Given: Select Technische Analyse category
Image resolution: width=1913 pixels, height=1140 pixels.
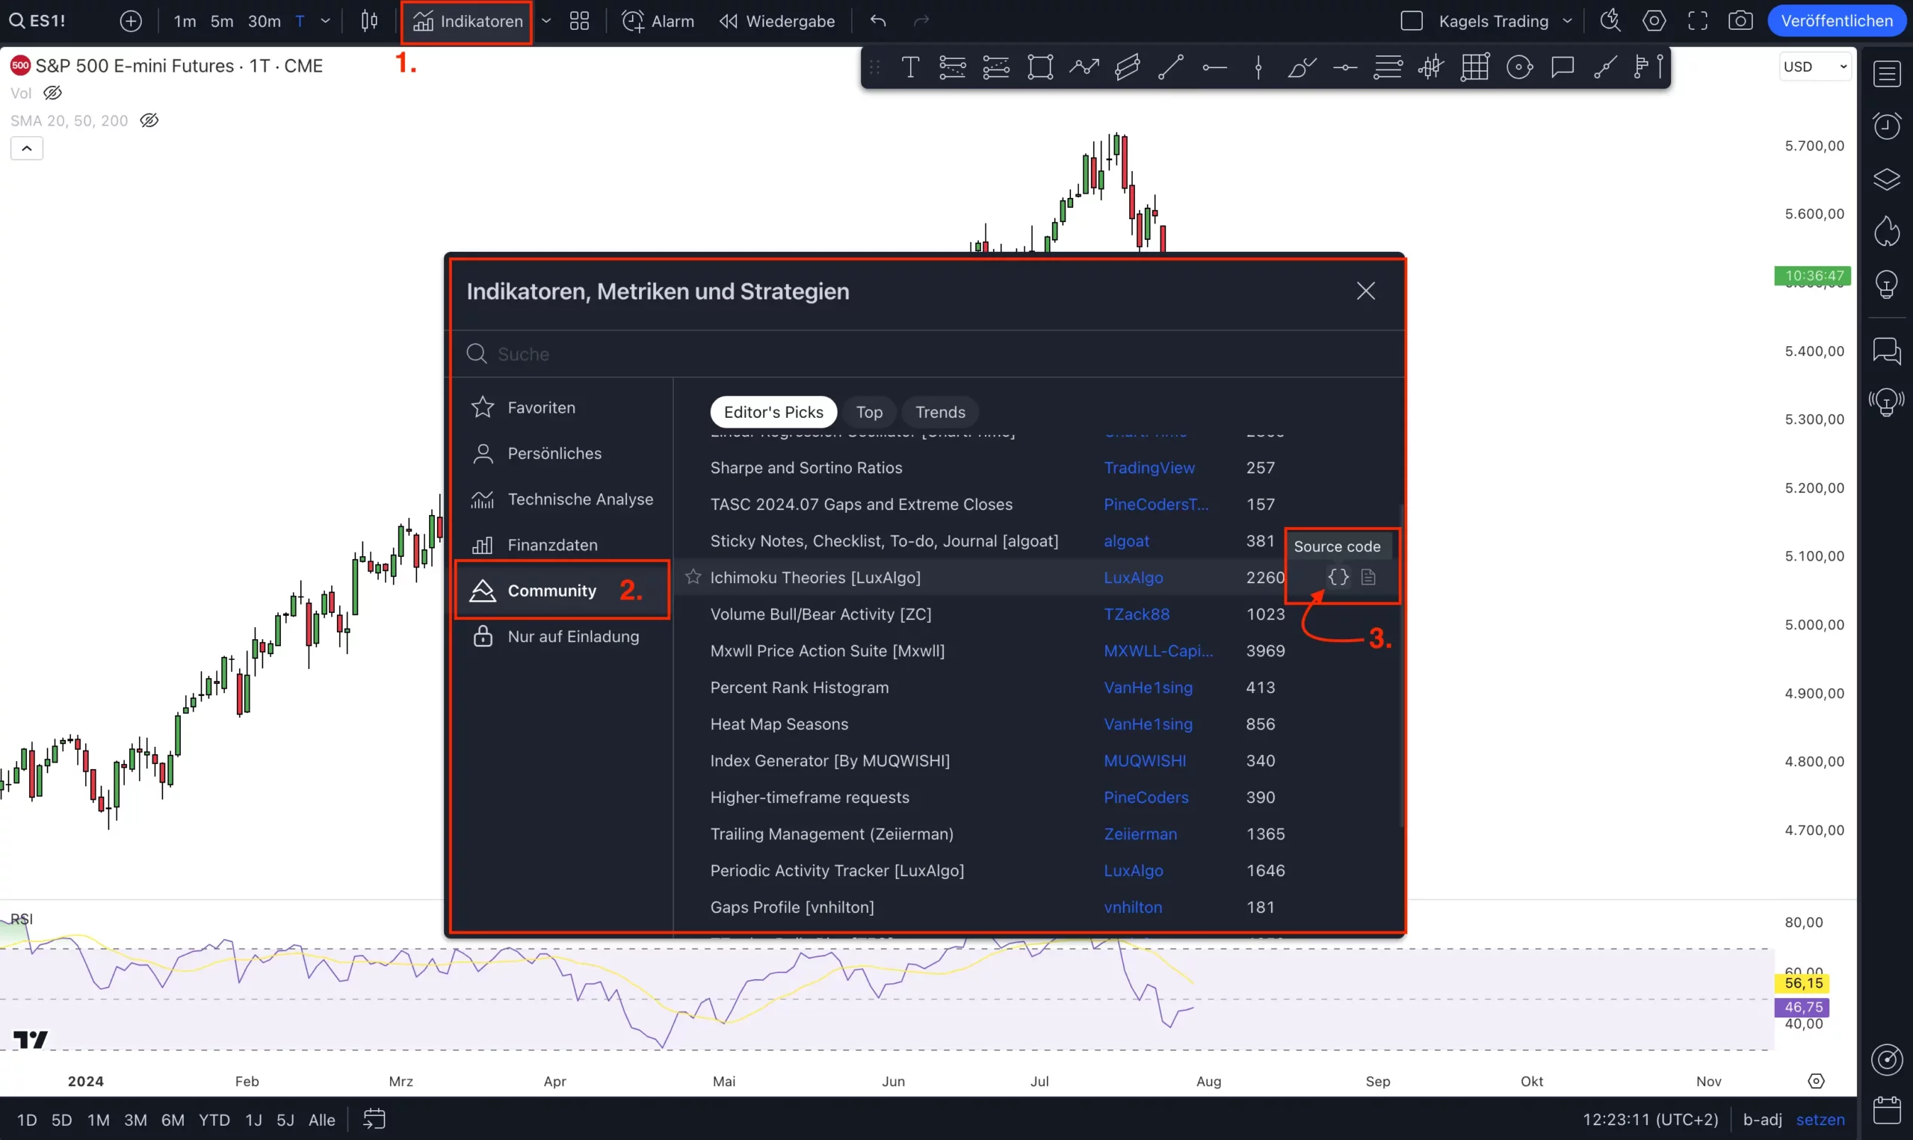Looking at the screenshot, I should 580,499.
